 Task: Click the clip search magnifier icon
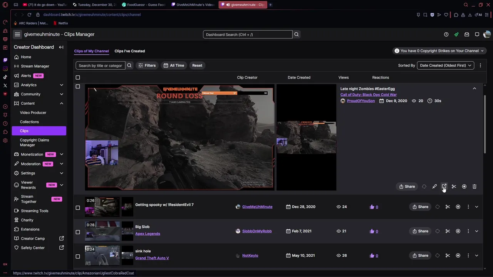click(x=129, y=65)
